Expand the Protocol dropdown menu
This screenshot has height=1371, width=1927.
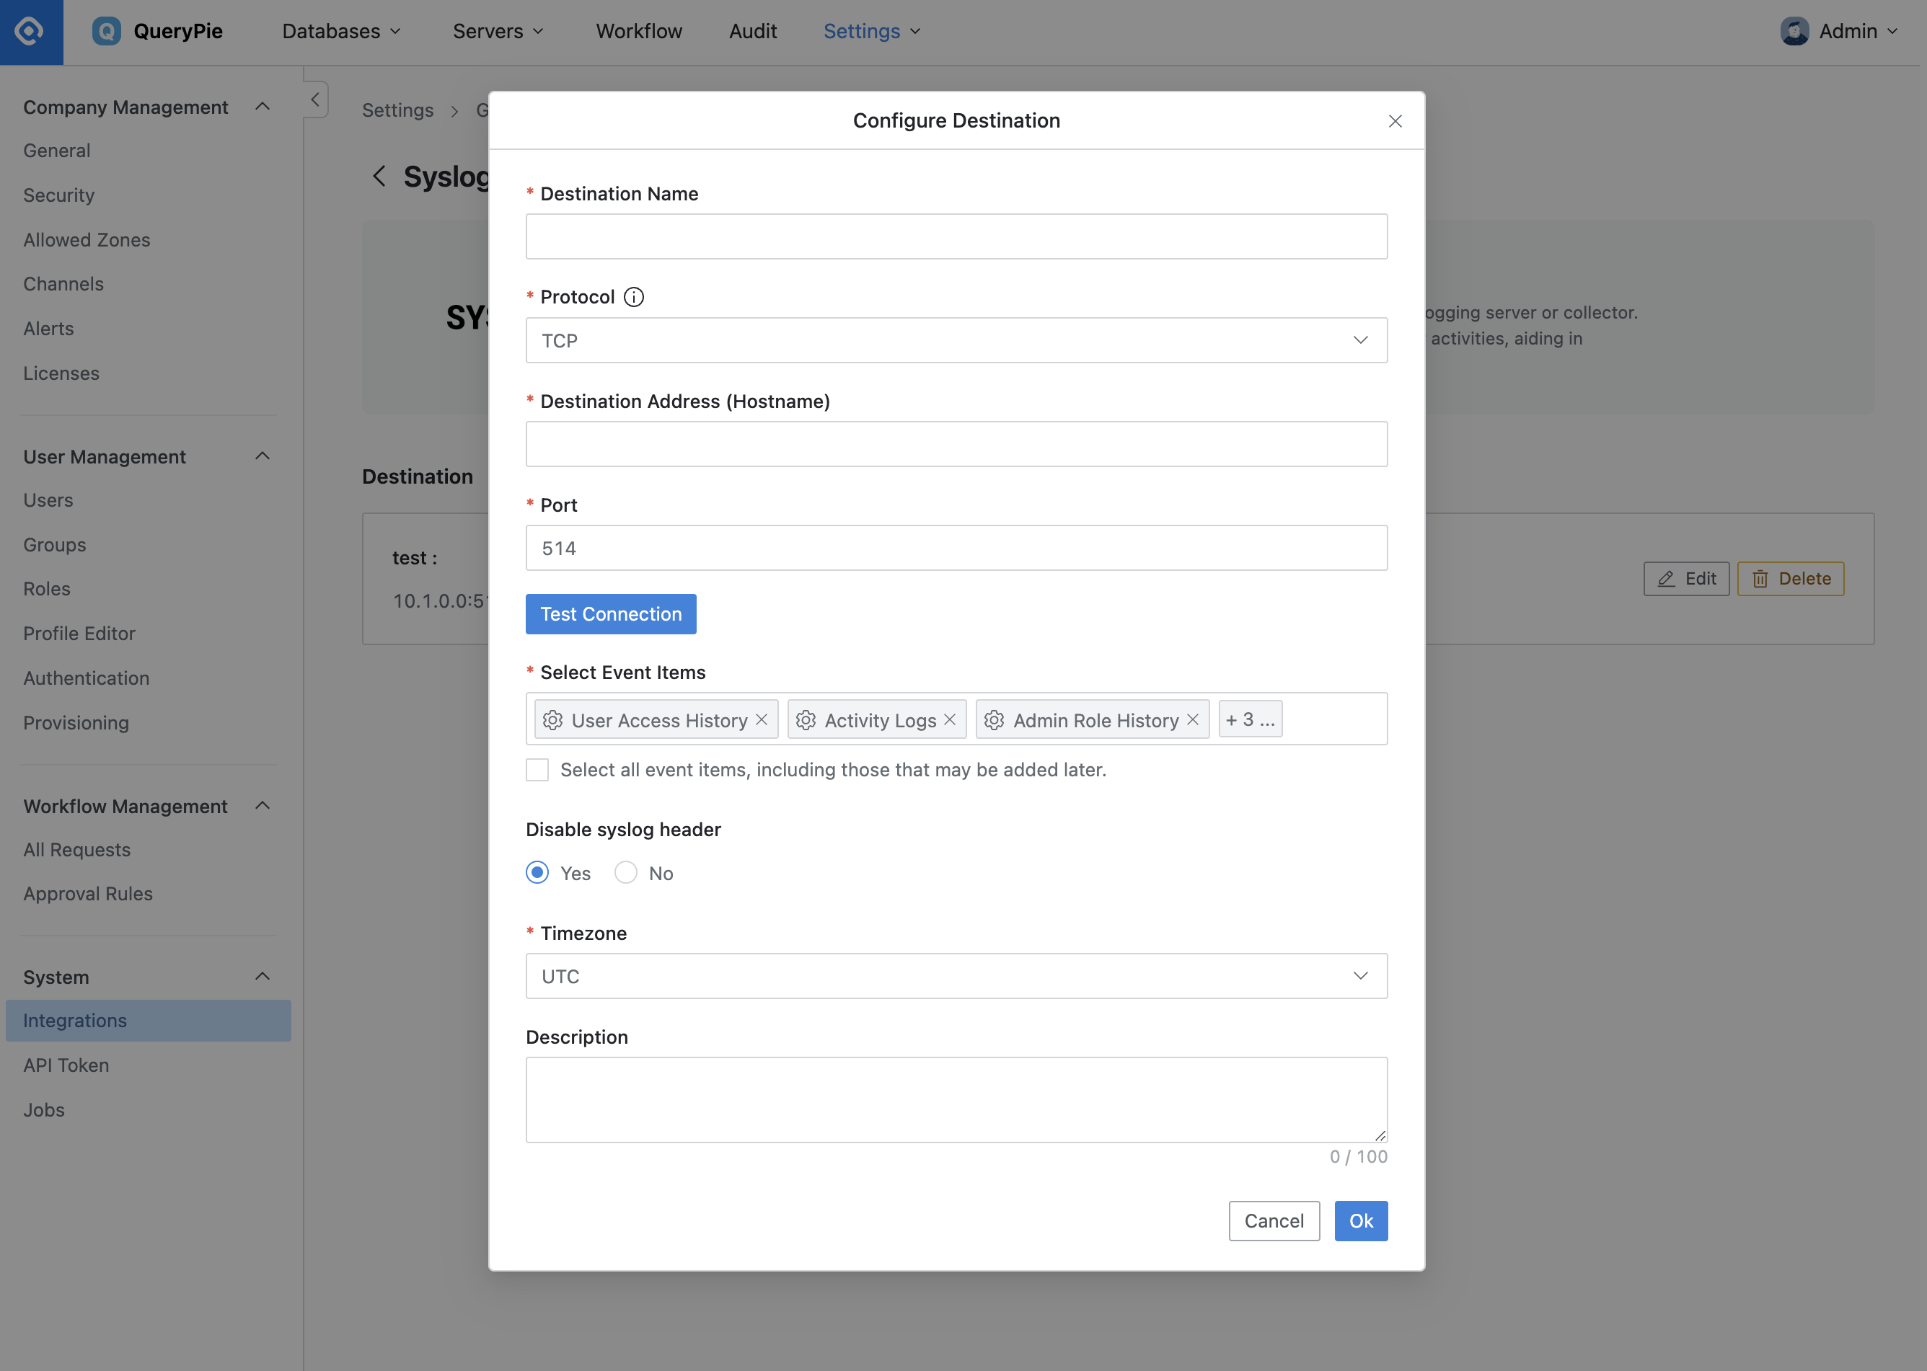pos(958,340)
